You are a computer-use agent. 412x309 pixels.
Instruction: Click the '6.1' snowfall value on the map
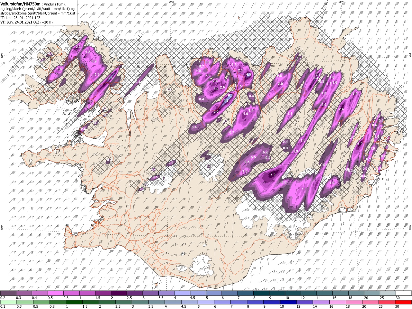point(230,96)
